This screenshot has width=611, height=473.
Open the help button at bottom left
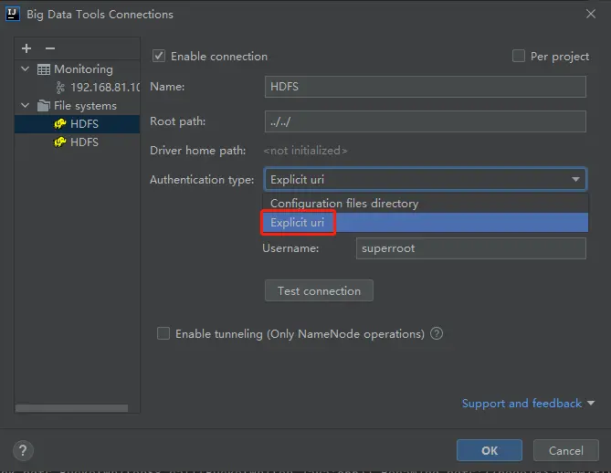click(25, 450)
